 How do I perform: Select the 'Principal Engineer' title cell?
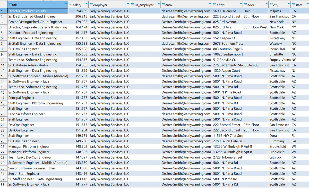tap(38, 98)
